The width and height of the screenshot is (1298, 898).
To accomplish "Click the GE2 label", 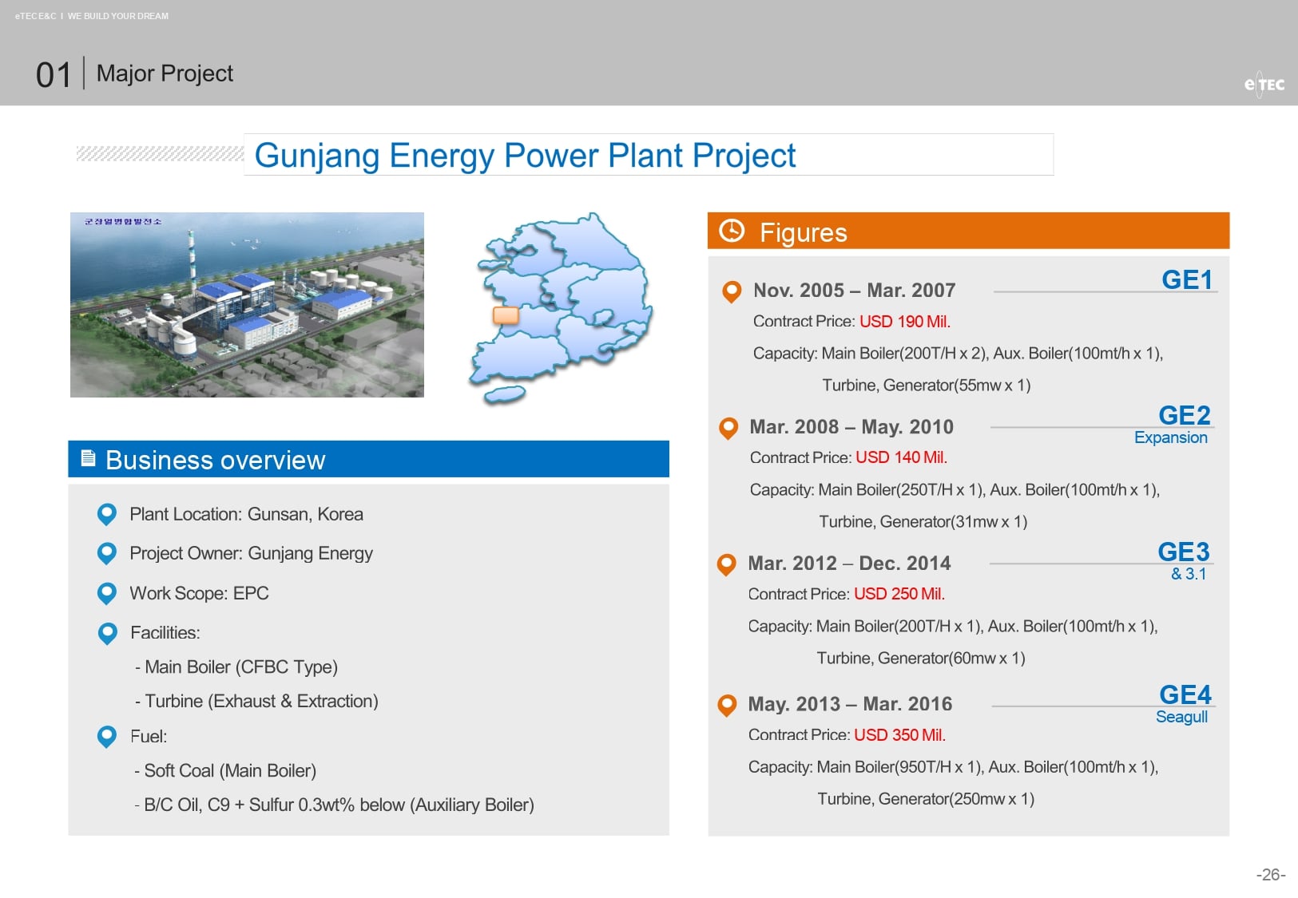I will tap(1185, 415).
